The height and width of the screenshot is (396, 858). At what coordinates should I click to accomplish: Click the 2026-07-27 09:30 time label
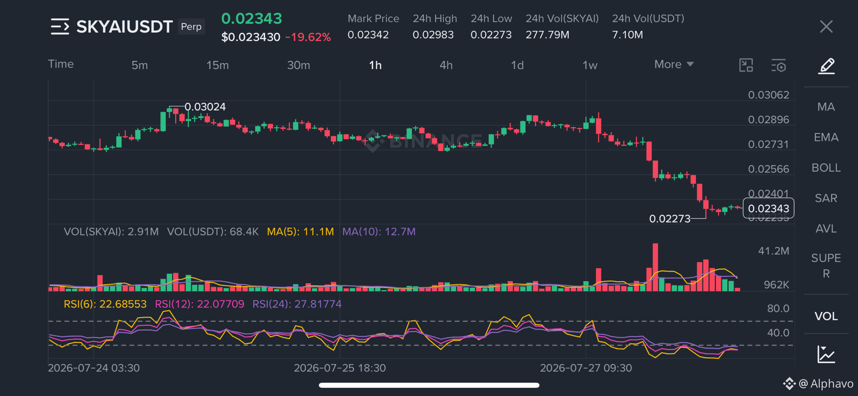point(586,368)
